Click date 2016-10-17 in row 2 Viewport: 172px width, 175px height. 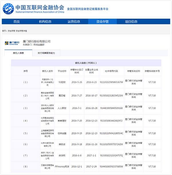click(x=91, y=96)
